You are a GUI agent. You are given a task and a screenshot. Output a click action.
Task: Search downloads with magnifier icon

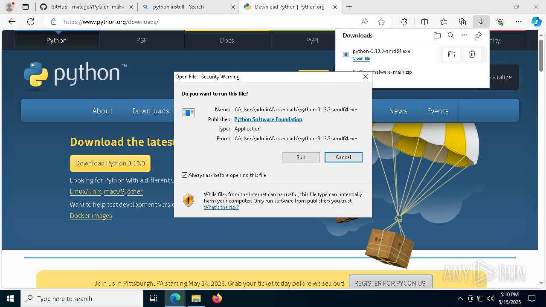pyautogui.click(x=450, y=35)
